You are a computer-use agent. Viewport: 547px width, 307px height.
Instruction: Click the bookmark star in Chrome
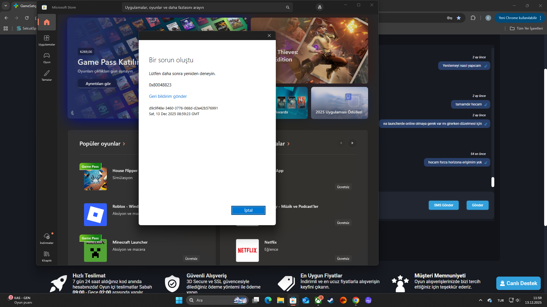pyautogui.click(x=459, y=18)
